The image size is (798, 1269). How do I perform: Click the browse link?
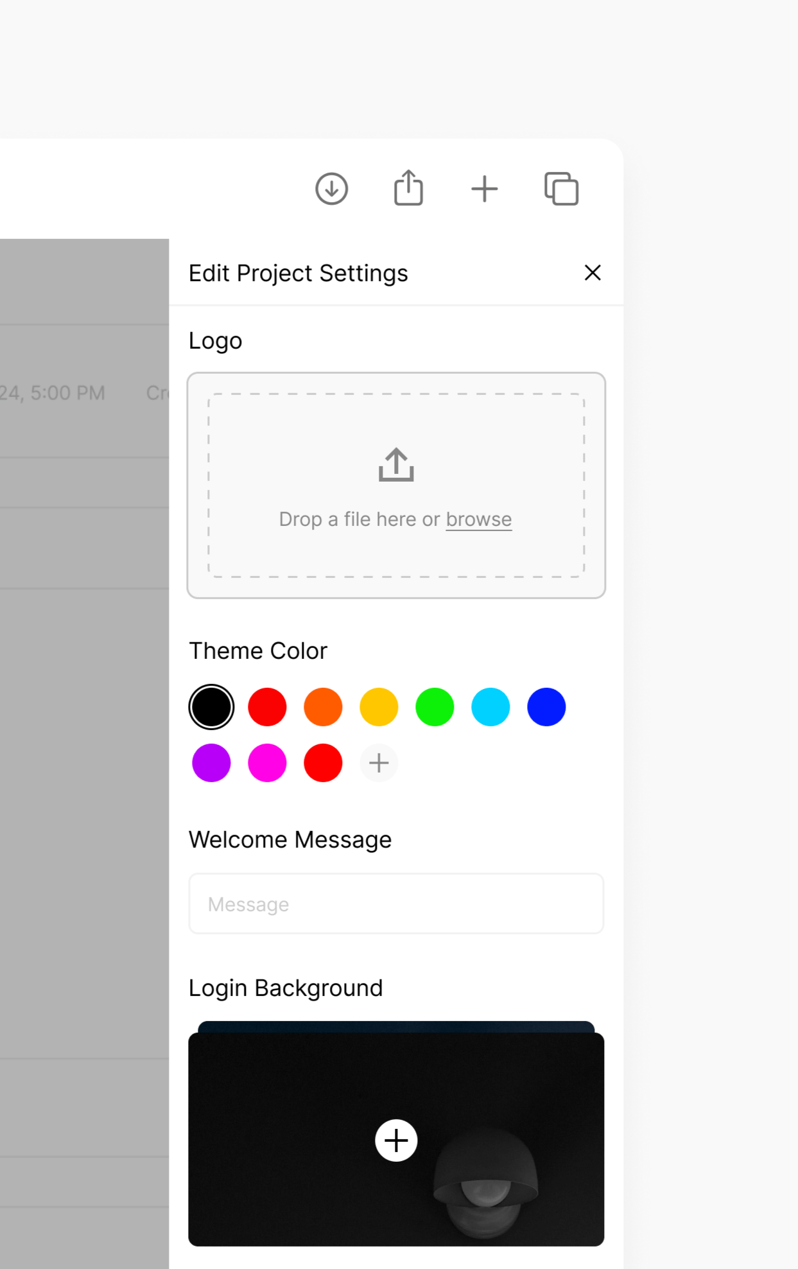click(x=479, y=519)
